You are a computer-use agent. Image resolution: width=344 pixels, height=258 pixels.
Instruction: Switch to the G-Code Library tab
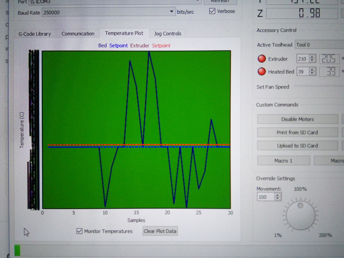(35, 34)
